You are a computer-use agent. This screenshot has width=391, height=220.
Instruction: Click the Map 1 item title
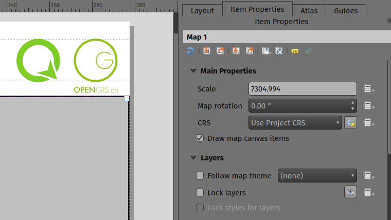197,37
